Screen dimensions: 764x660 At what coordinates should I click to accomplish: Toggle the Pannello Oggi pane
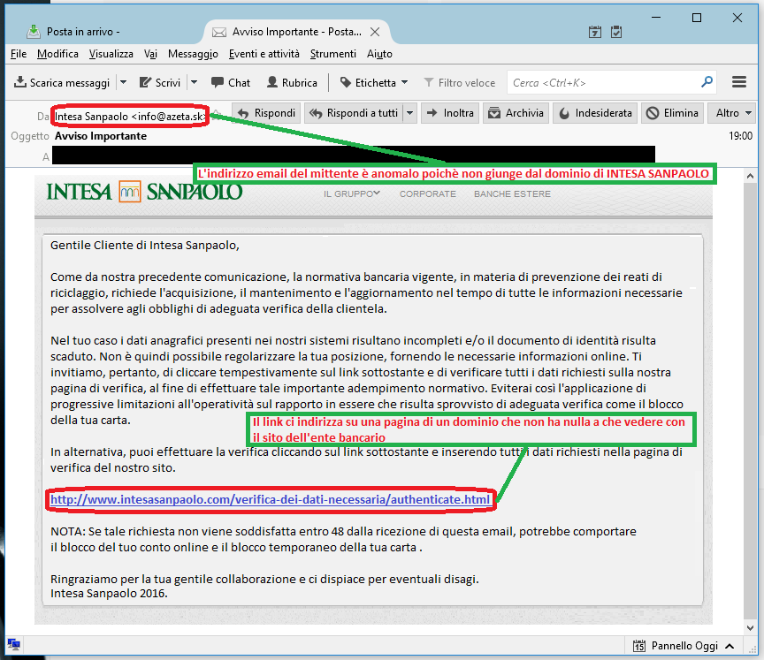684,646
